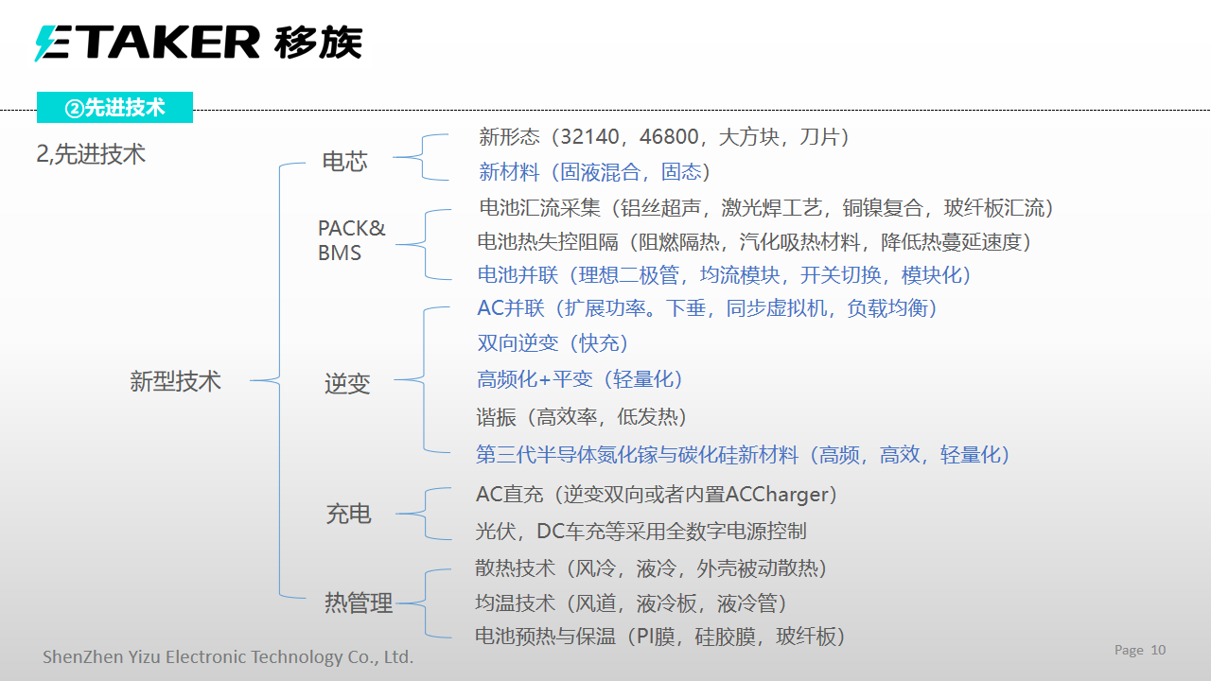Select the 电芯 branch node
Image resolution: width=1211 pixels, height=681 pixels.
pos(344,162)
